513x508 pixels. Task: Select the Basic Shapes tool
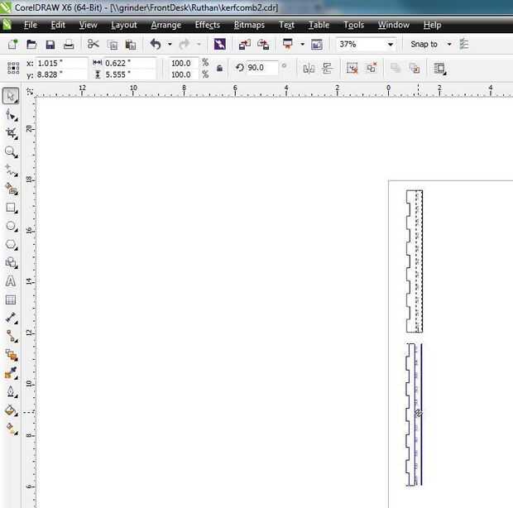tap(11, 262)
